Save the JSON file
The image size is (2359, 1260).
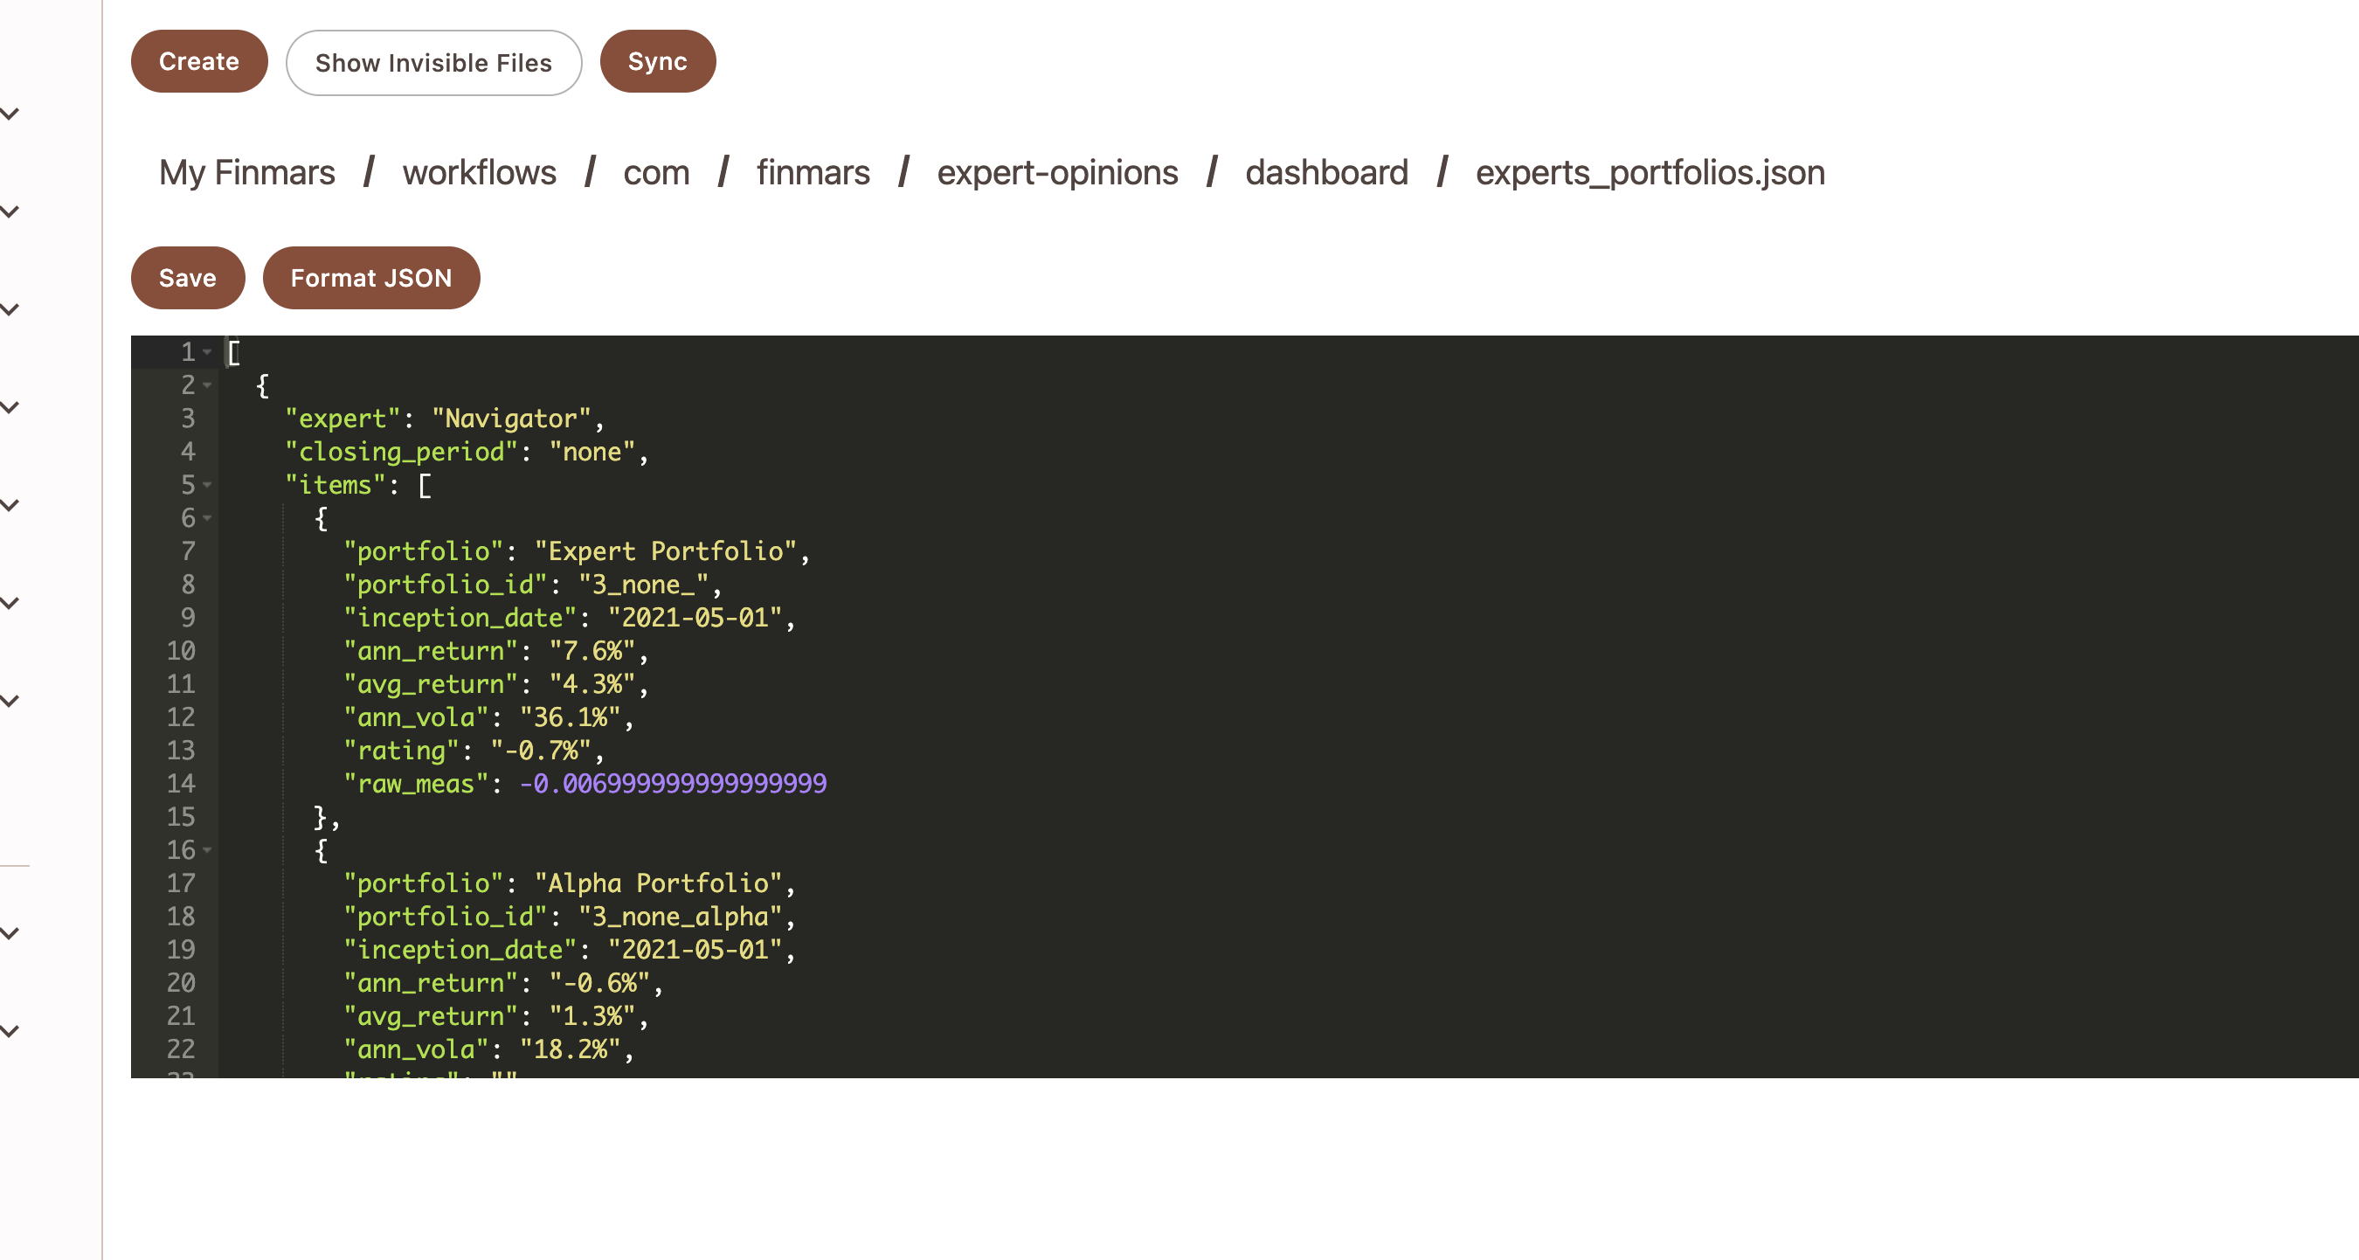[188, 278]
